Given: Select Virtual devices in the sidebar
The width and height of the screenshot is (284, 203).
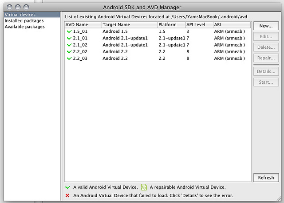Looking at the screenshot, I should (x=32, y=15).
